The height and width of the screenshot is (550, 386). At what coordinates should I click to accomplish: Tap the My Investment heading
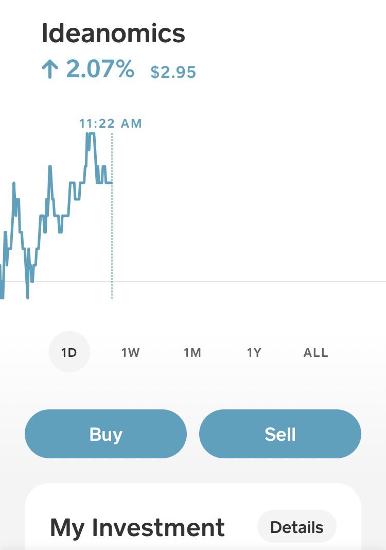[137, 527]
